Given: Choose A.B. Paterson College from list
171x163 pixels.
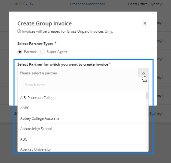Looking at the screenshot, I should point(82,98).
